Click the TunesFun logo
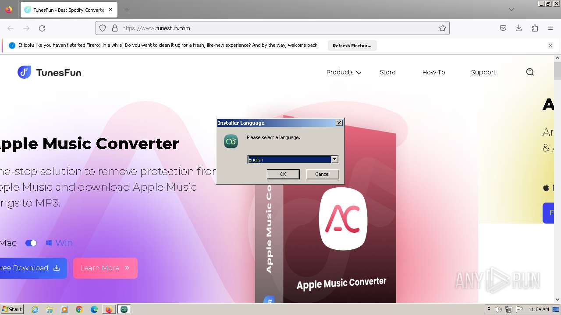 click(x=49, y=72)
